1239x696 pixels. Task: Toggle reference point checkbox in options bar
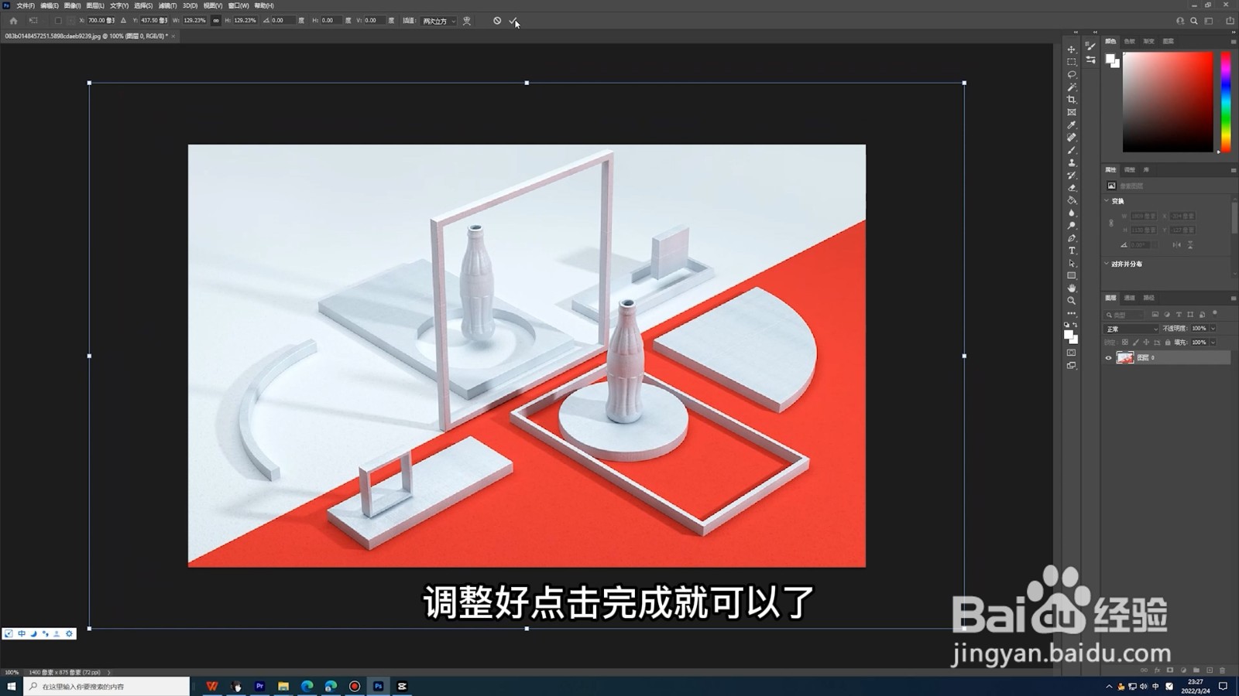[x=58, y=21]
